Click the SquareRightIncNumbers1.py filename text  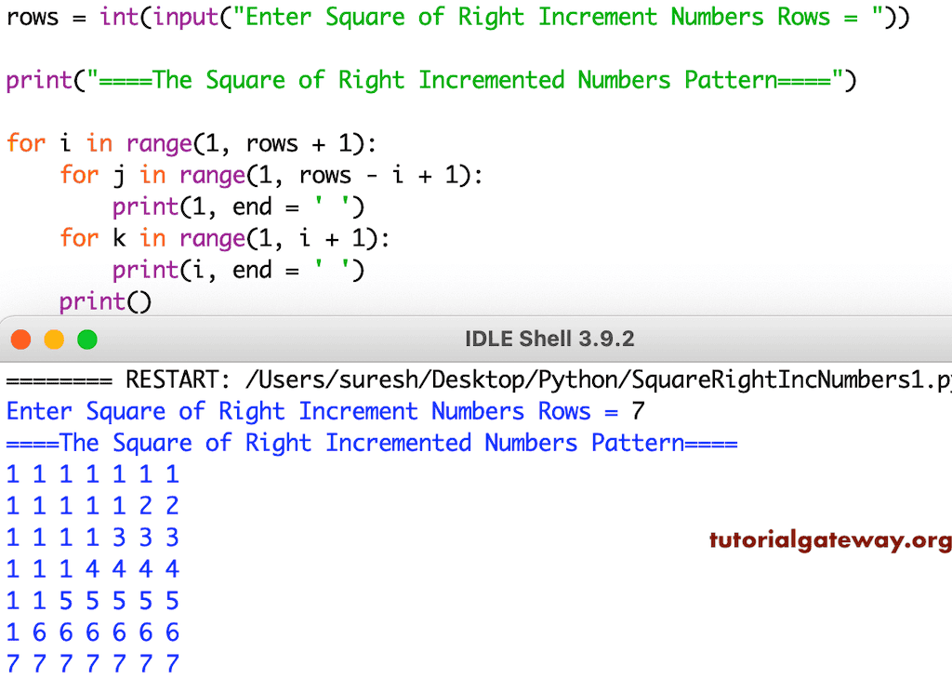790,379
